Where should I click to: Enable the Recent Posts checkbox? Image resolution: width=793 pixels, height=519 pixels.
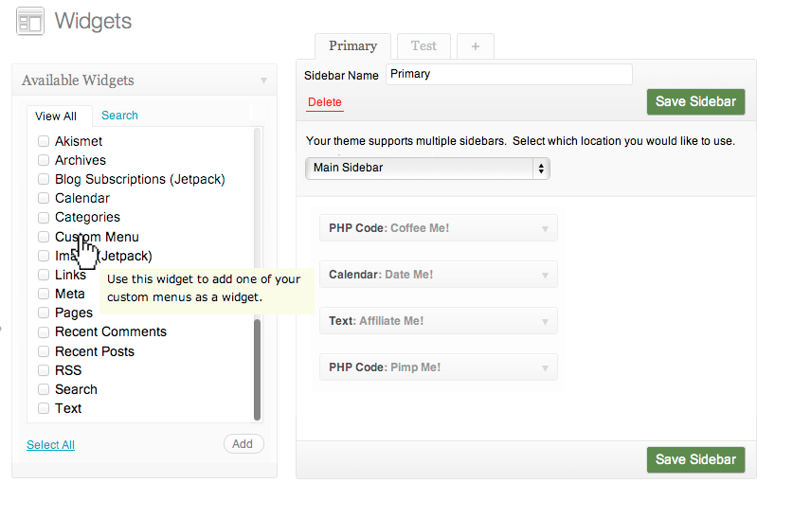click(44, 351)
